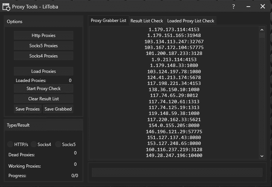Viewport: 272px width, 187px height.
Task: Select the Socks5 radio button
Action: 59,145
